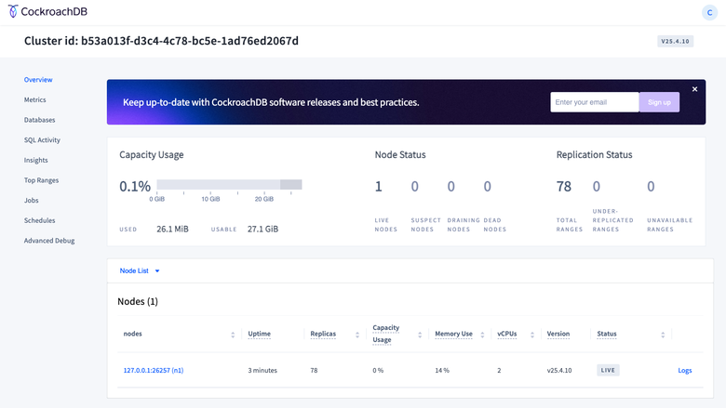726x408 pixels.
Task: Click the Replicas column header label
Action: [323, 334]
